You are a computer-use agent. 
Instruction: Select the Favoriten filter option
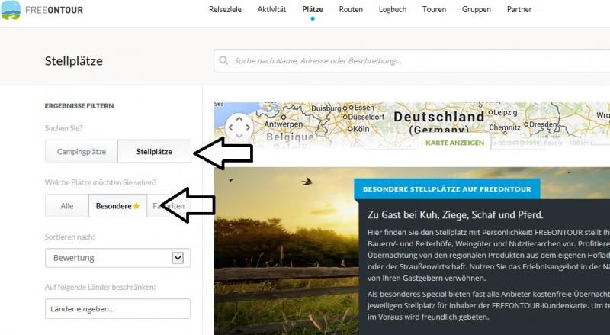(169, 206)
